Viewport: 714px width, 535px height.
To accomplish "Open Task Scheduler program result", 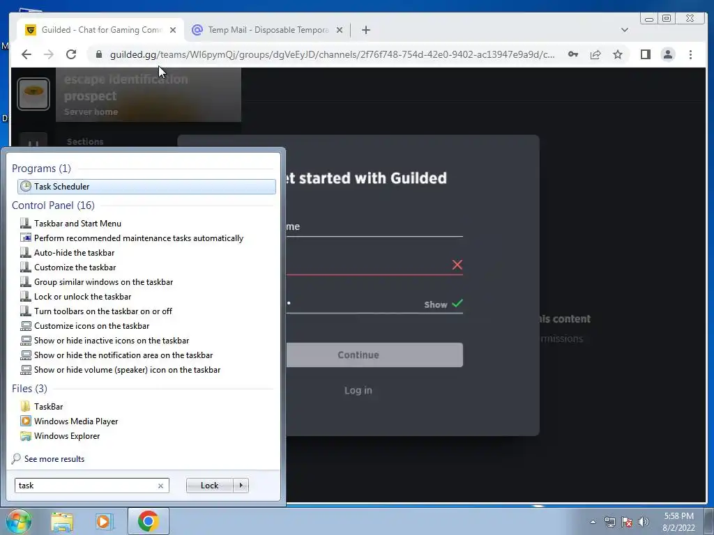I will click(146, 187).
